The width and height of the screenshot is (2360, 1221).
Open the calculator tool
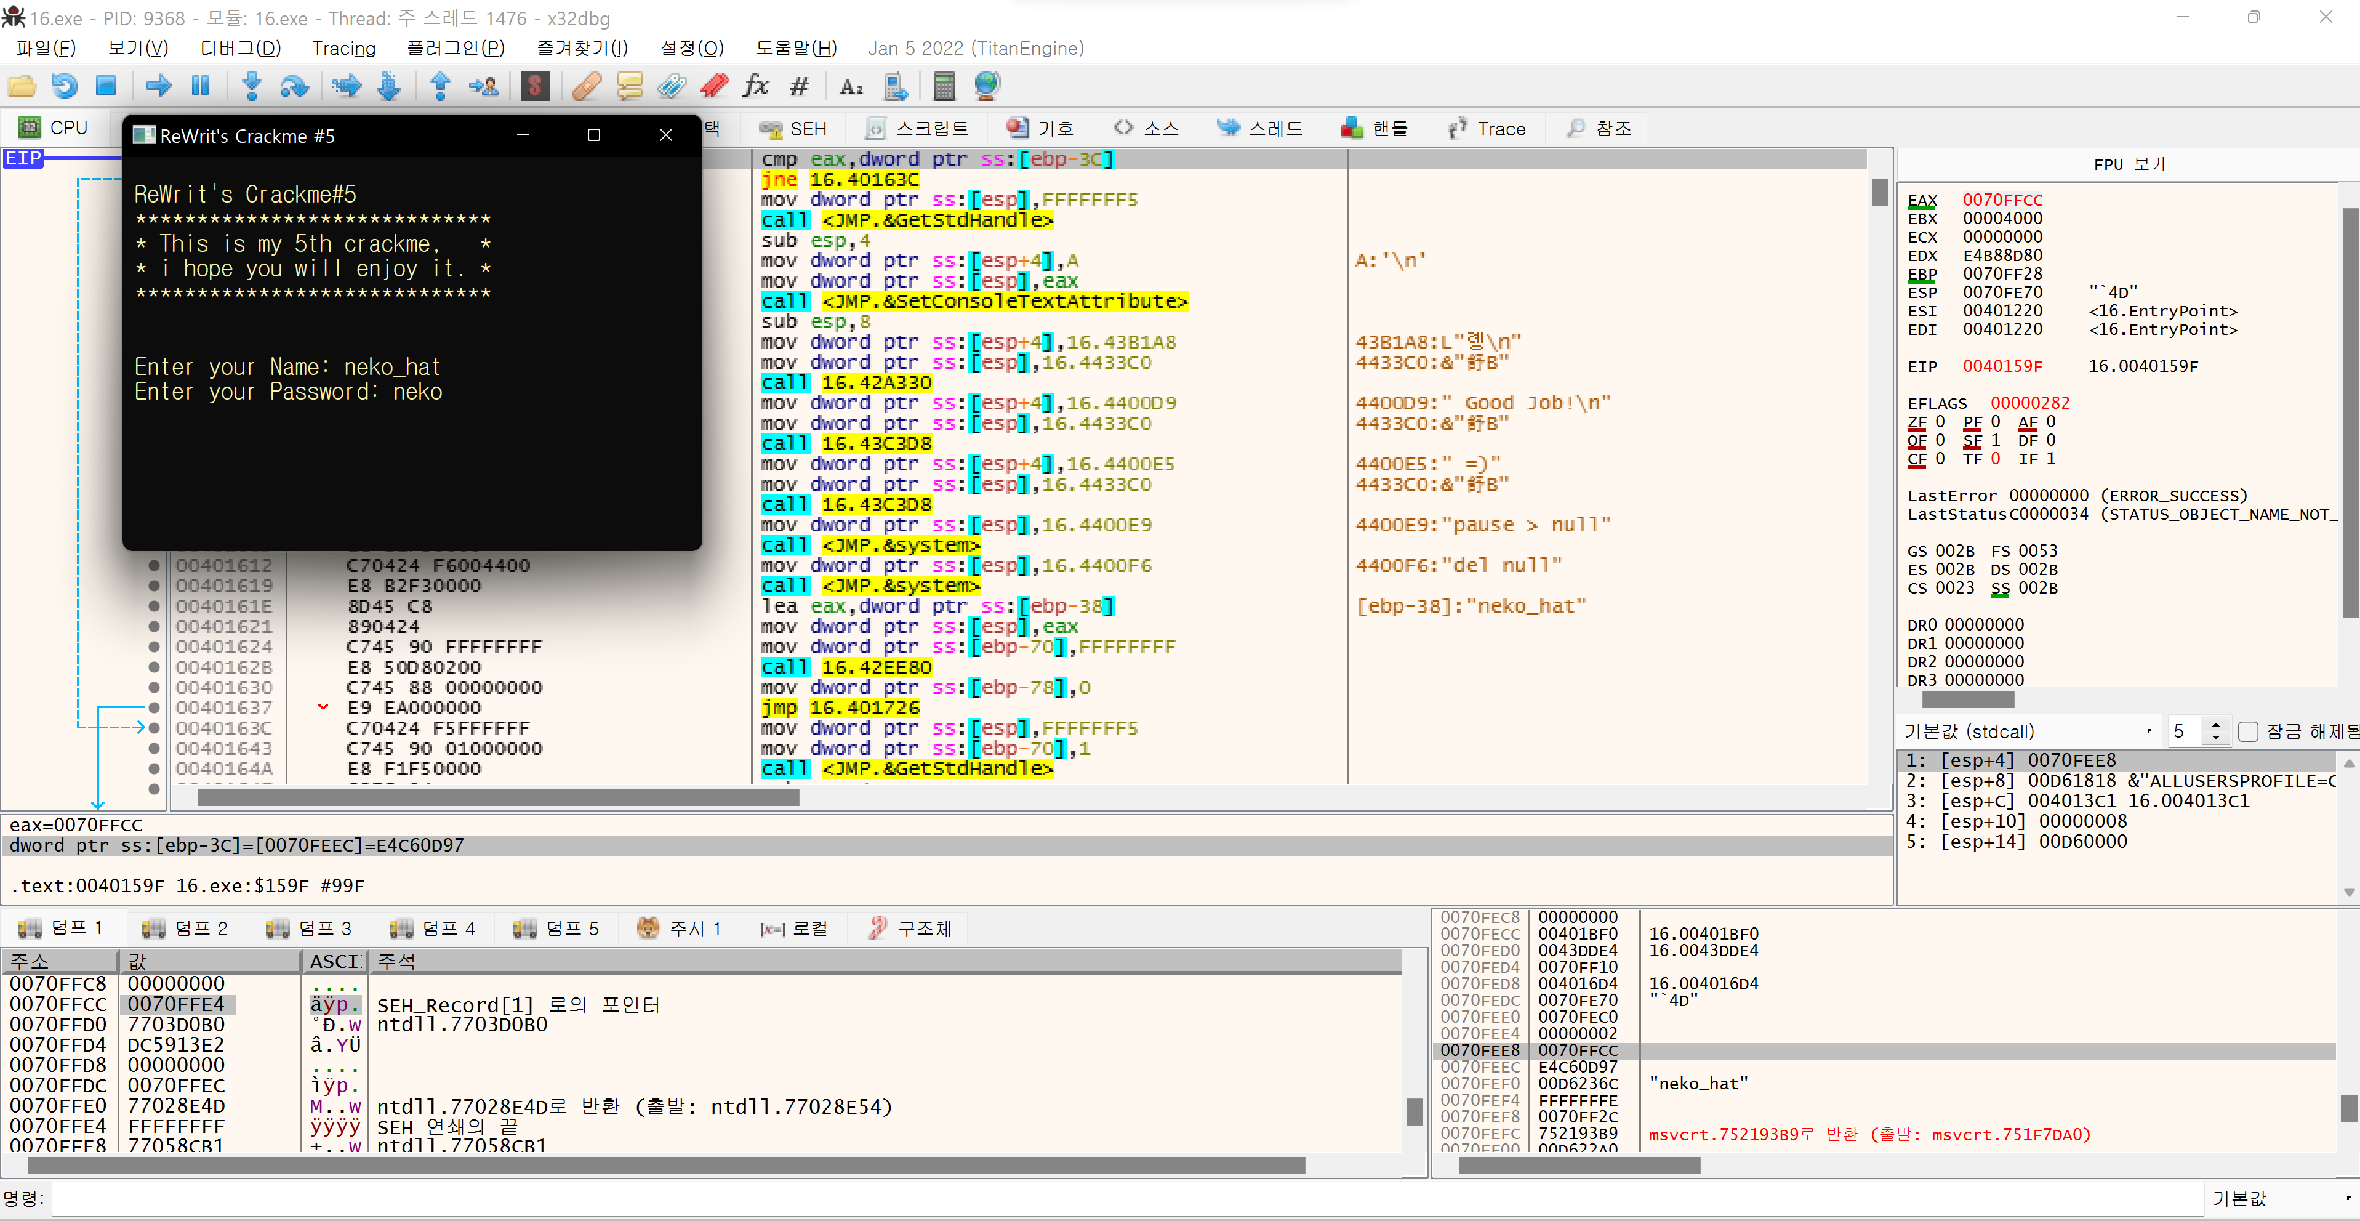pos(944,86)
